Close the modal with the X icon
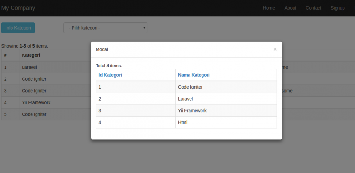This screenshot has width=355, height=173. [275, 49]
